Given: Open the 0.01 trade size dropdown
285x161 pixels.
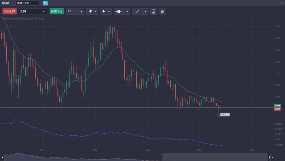Looking at the screenshot, I should tap(33, 11).
